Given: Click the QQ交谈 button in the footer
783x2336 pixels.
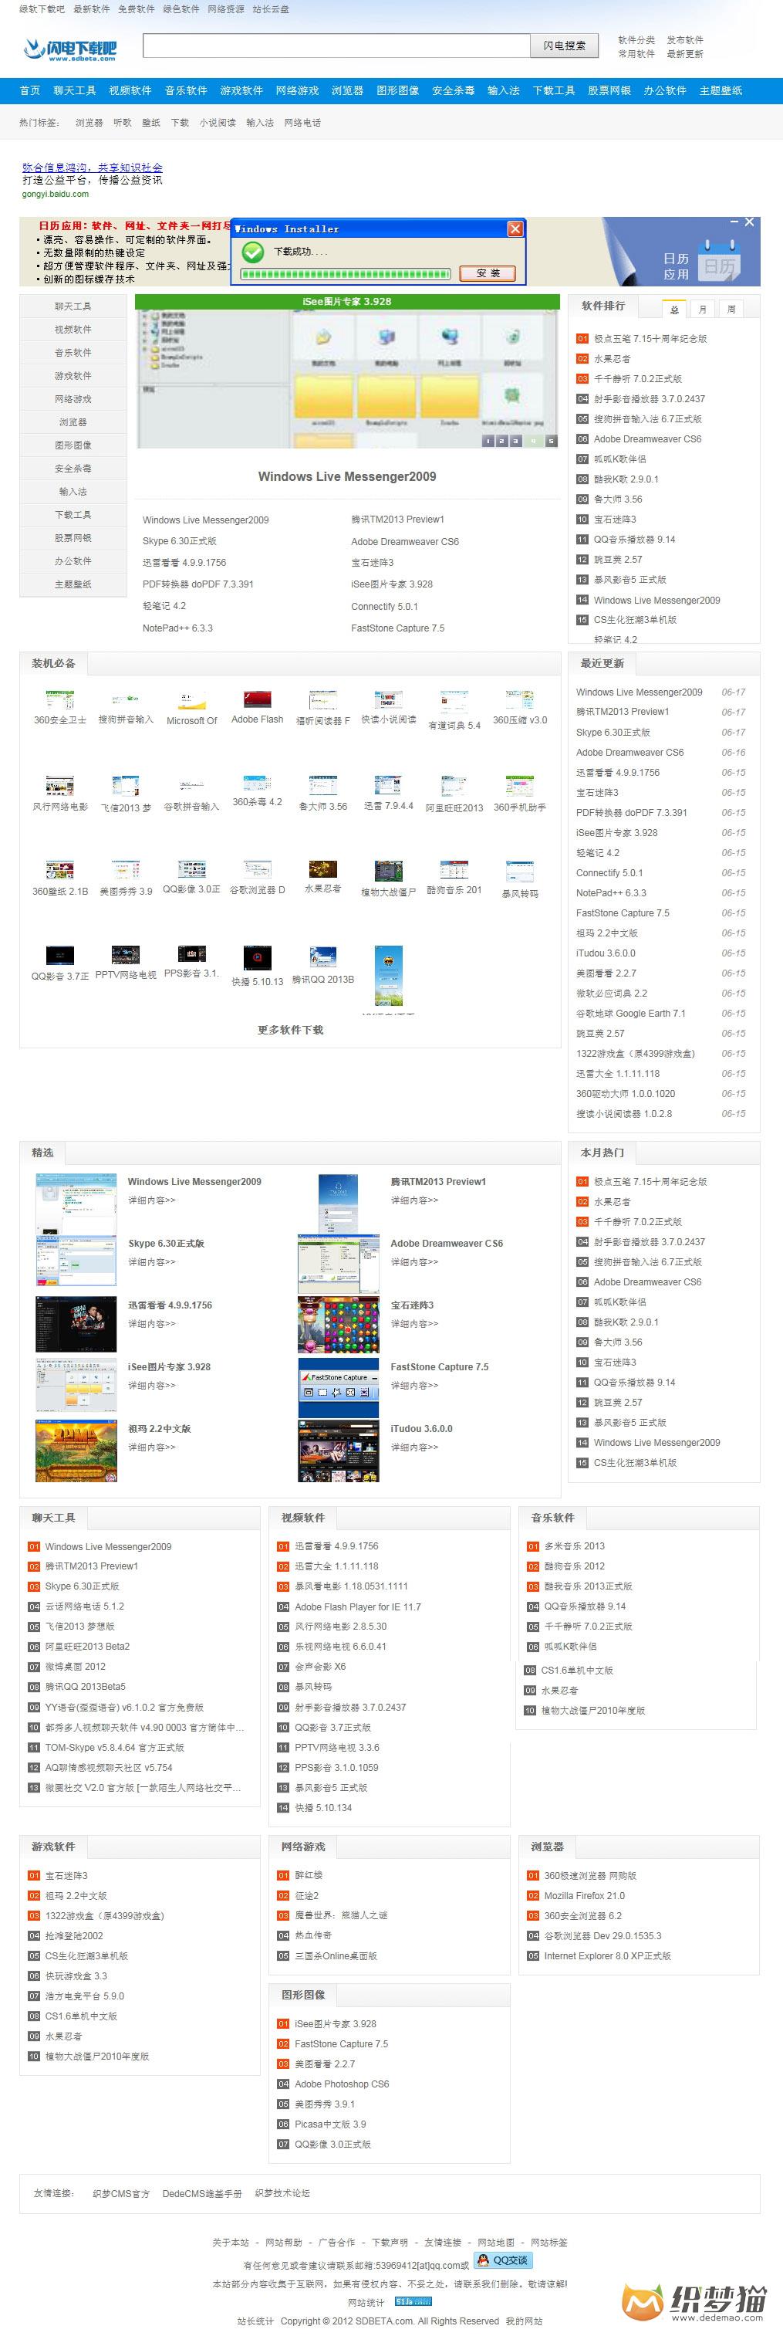Looking at the screenshot, I should click(504, 2260).
